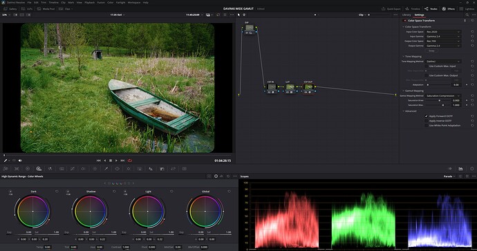Open the Color menu
The image size is (477, 251).
pyautogui.click(x=110, y=3)
